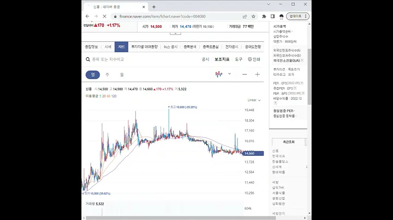This screenshot has width=393, height=220.
Task: Print the chart with 인쇄
Action: 254,59
